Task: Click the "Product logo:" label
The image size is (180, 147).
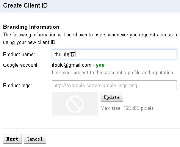Action: point(17,86)
